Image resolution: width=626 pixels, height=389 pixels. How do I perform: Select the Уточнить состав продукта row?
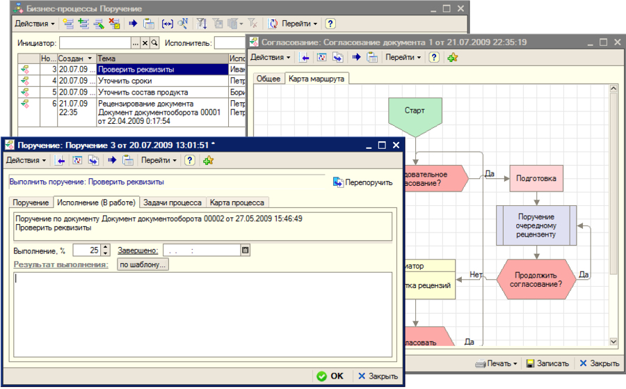[131, 93]
